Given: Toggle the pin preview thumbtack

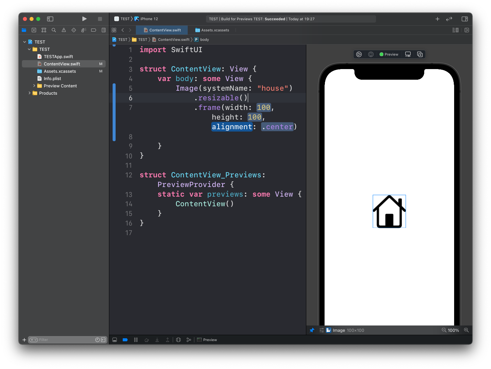Looking at the screenshot, I should 312,330.
